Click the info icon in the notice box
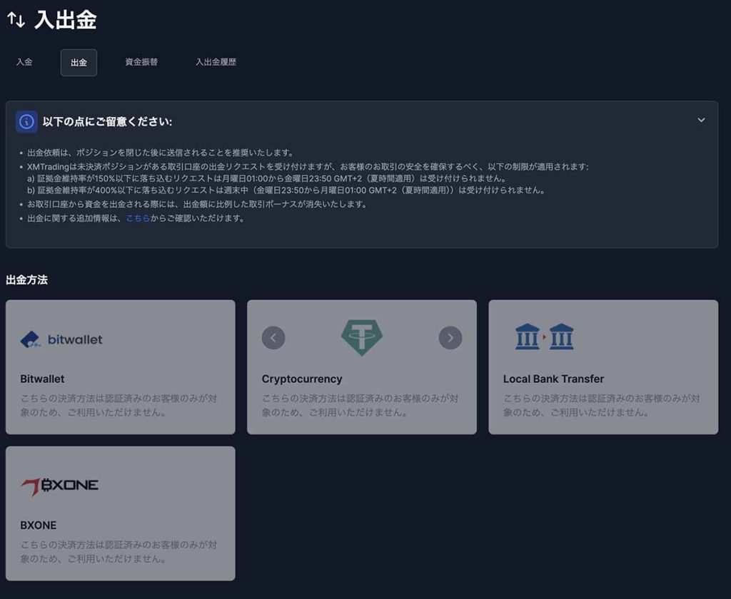Screen dimensions: 731x599 pos(26,121)
